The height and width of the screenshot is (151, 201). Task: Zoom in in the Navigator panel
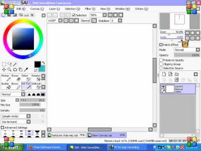click(x=193, y=33)
